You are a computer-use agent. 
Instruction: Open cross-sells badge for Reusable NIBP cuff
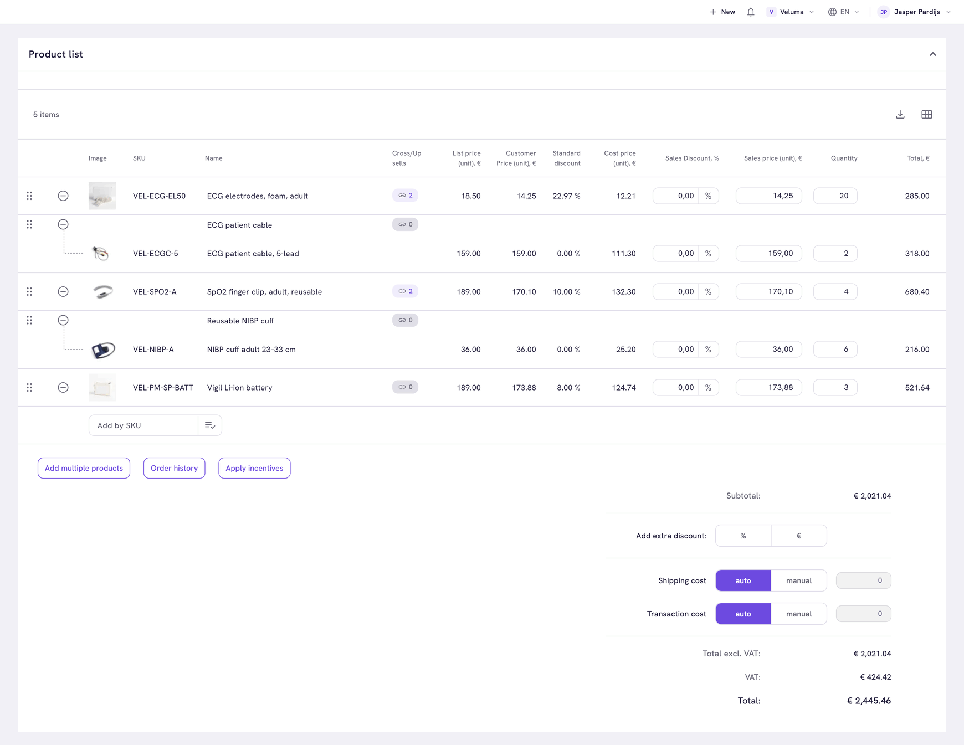(x=405, y=320)
